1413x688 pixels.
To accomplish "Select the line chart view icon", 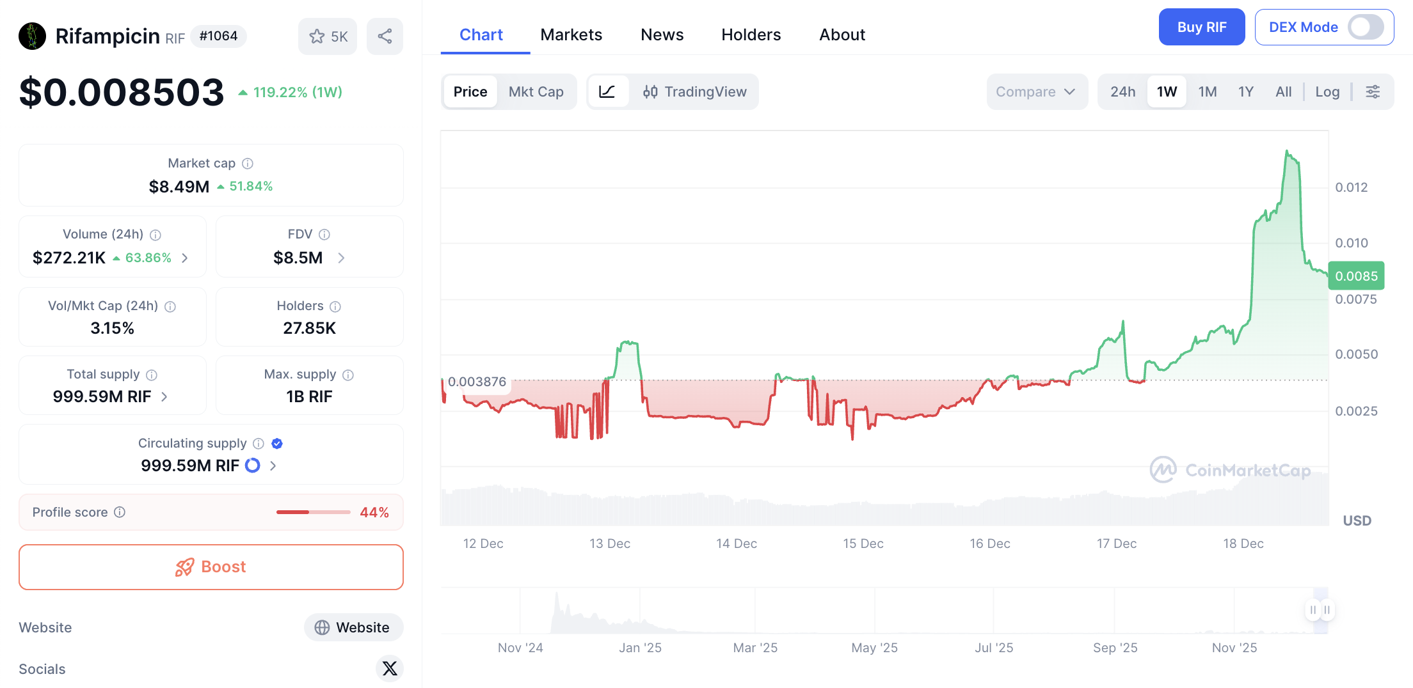I will coord(607,91).
